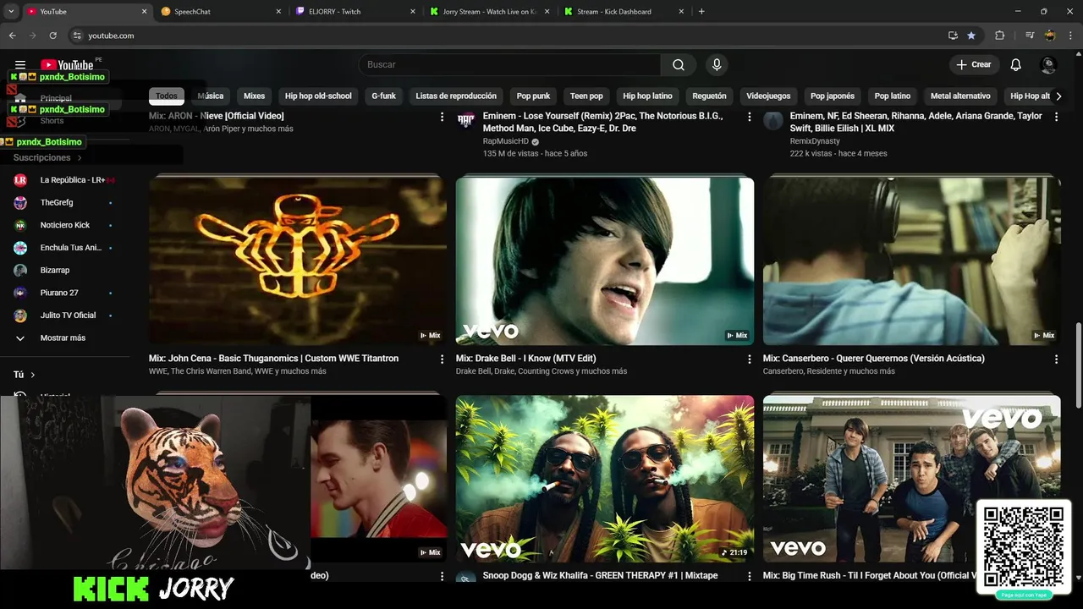Focus the Buscar search field
Screen dimensions: 1083x609
pos(509,65)
